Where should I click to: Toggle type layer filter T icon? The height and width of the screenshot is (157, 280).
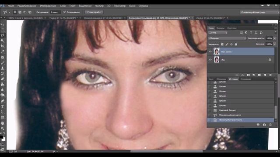tap(251, 33)
